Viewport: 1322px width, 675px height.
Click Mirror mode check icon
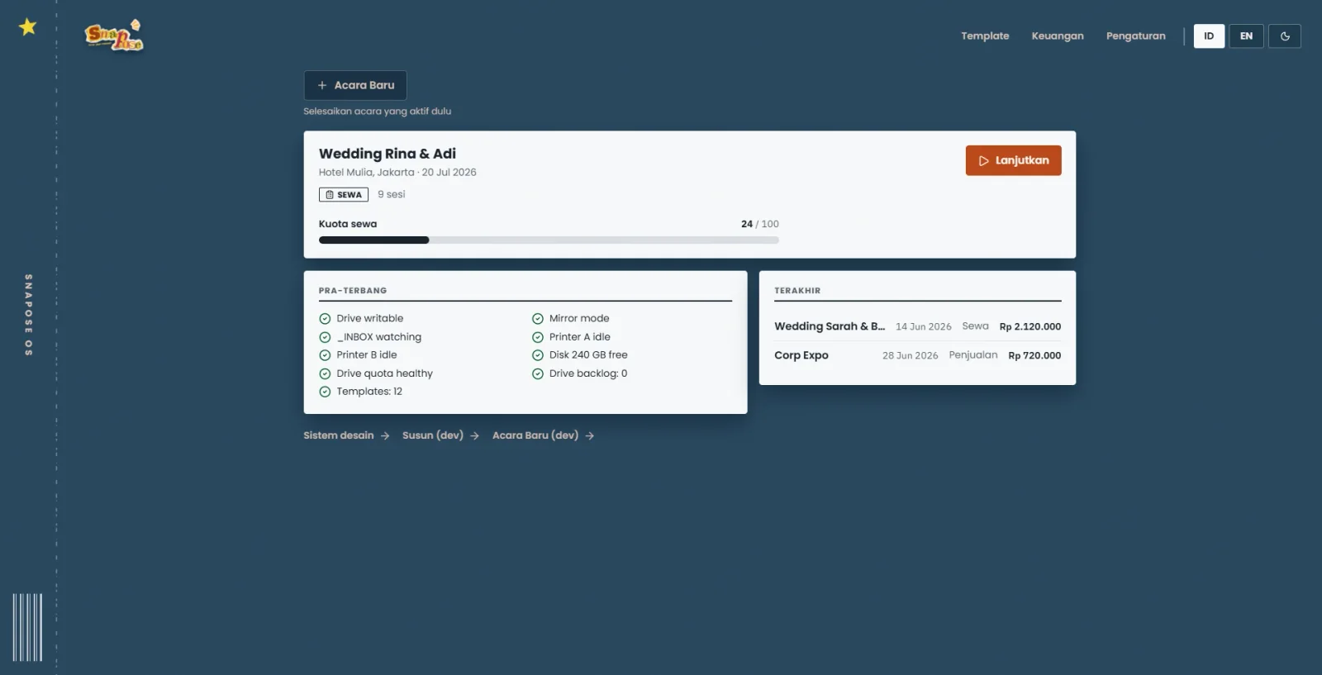click(x=538, y=319)
